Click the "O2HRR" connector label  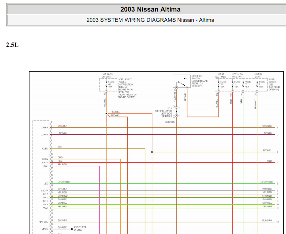44,135
